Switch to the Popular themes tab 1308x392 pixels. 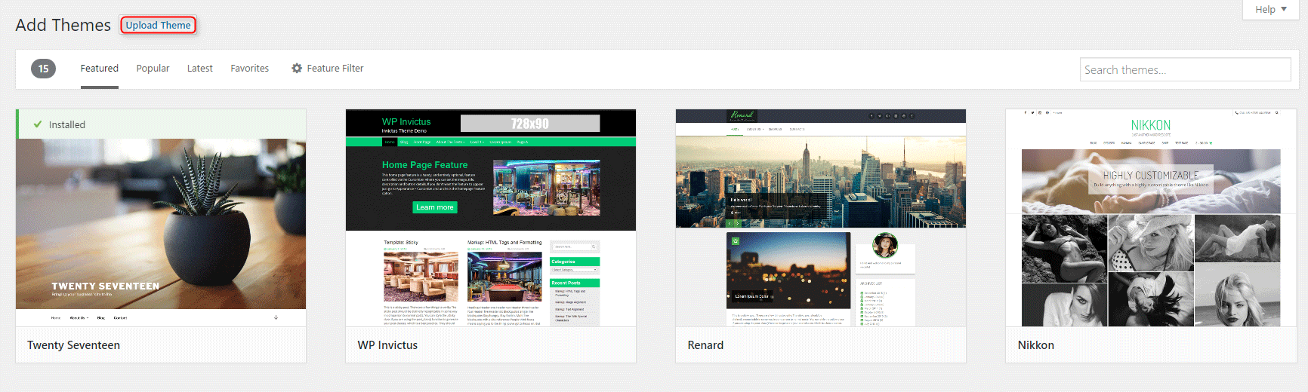pyautogui.click(x=153, y=69)
